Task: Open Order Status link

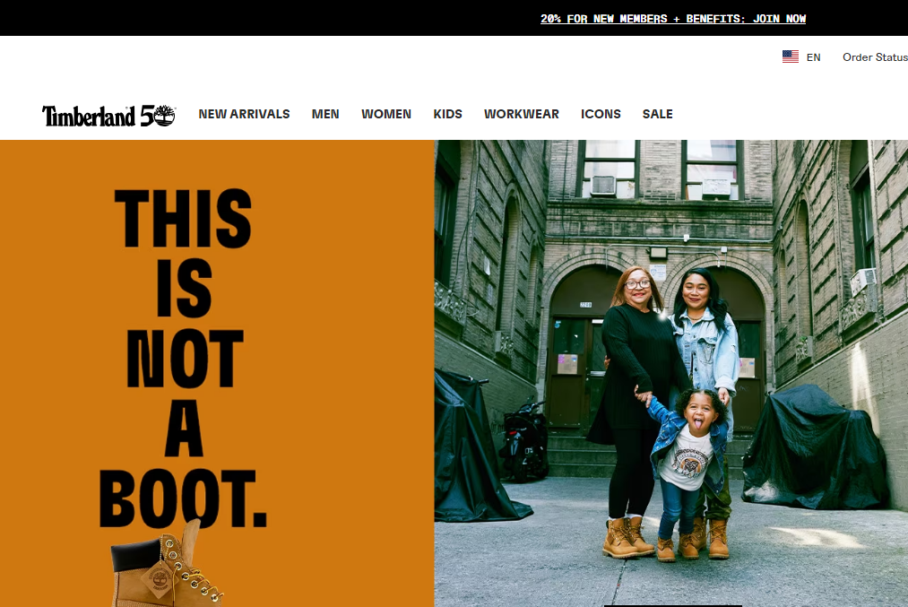Action: (875, 56)
